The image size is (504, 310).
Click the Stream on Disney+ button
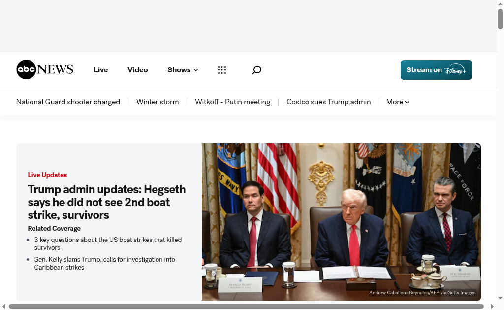(x=436, y=70)
